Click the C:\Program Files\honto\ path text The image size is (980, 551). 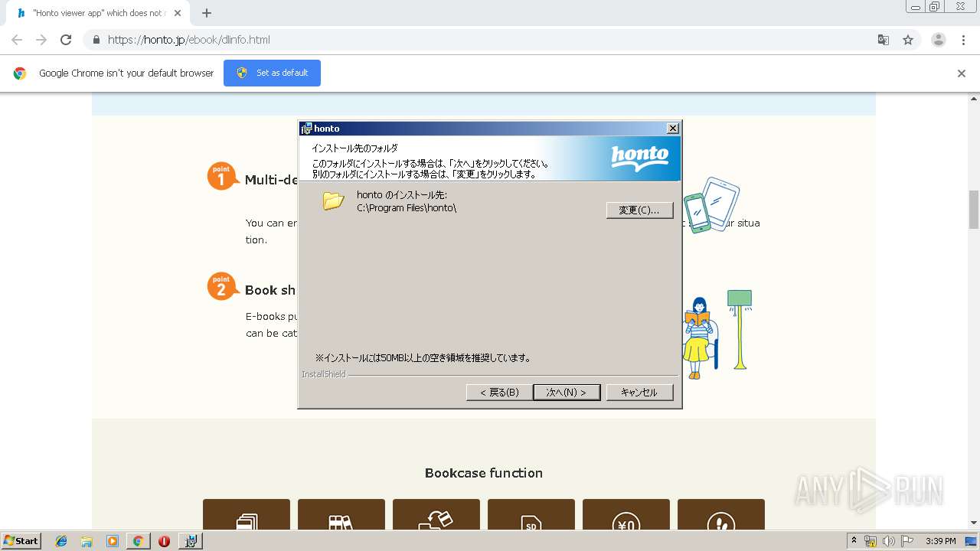click(407, 208)
